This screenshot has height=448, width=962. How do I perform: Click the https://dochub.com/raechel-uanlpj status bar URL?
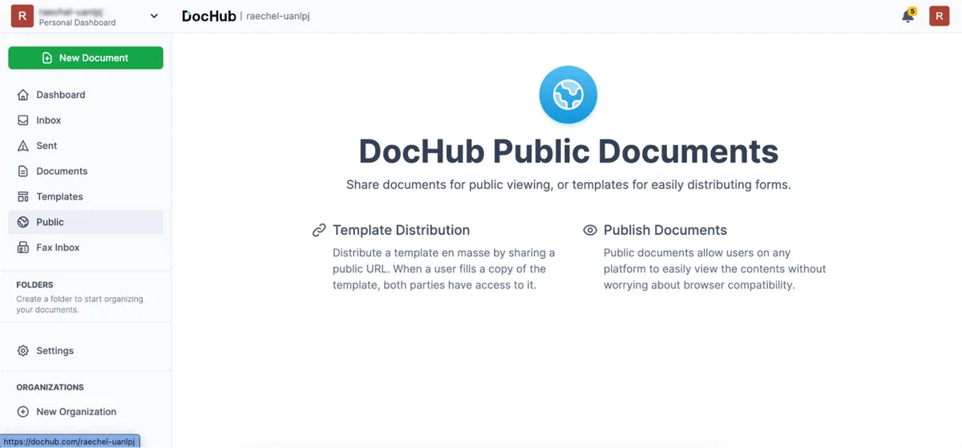pyautogui.click(x=71, y=442)
